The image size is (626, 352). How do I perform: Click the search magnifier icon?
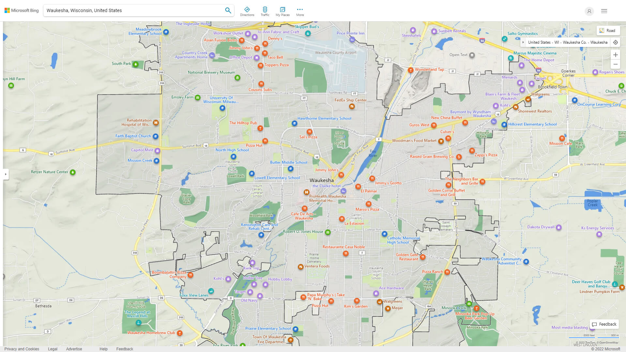pyautogui.click(x=228, y=10)
